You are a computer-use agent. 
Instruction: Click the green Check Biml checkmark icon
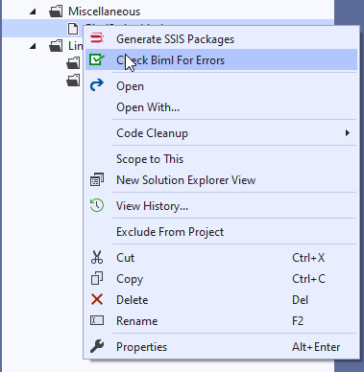click(x=97, y=59)
